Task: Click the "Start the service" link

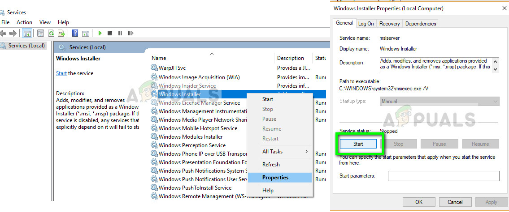Action: [x=61, y=73]
